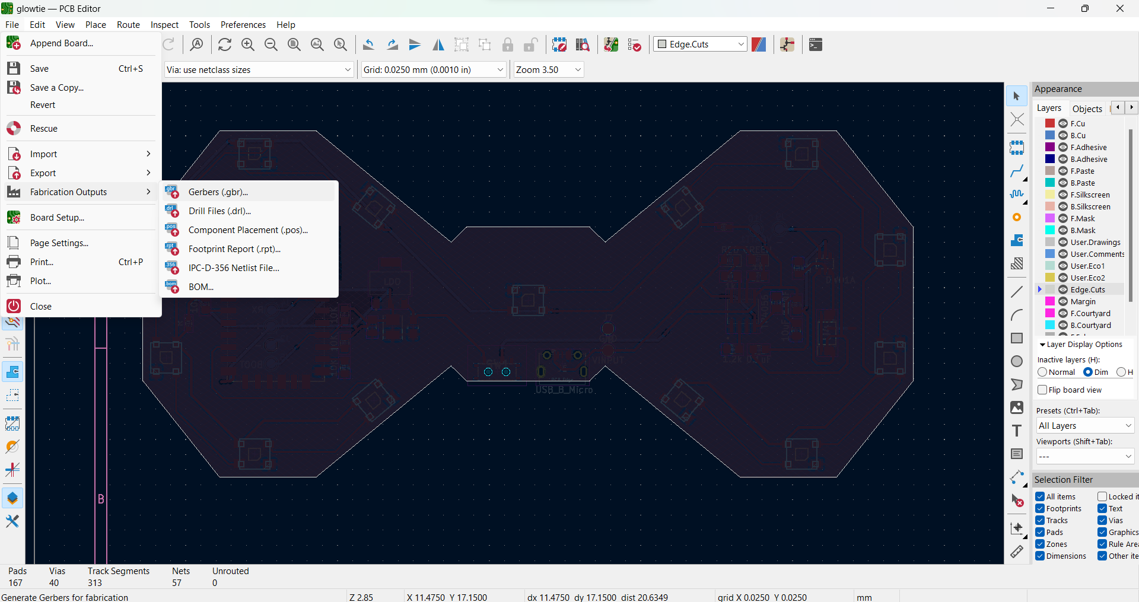
Task: Toggle visibility of the B.Cu layer
Action: pyautogui.click(x=1063, y=135)
